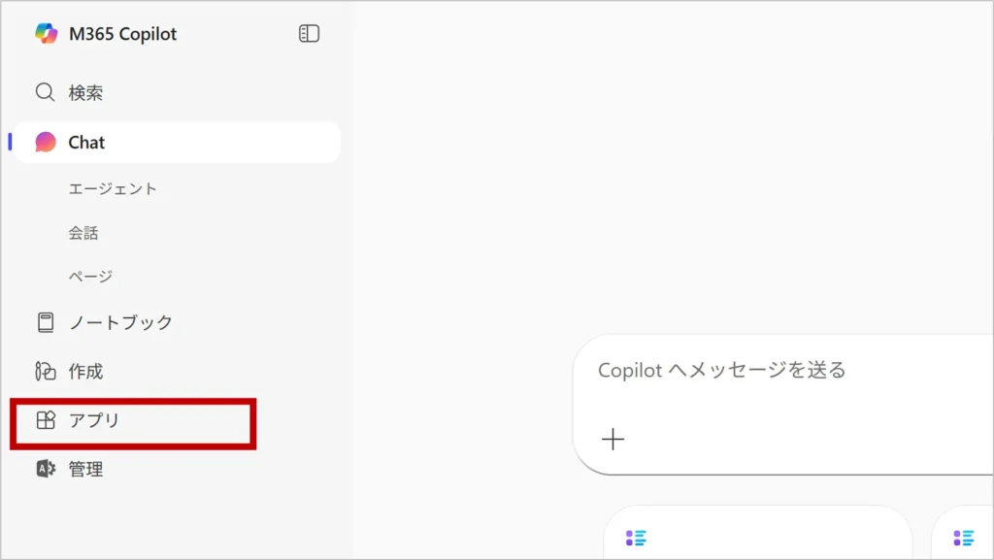Click the M365 Copilot title text
The width and height of the screenshot is (994, 560).
(x=122, y=34)
